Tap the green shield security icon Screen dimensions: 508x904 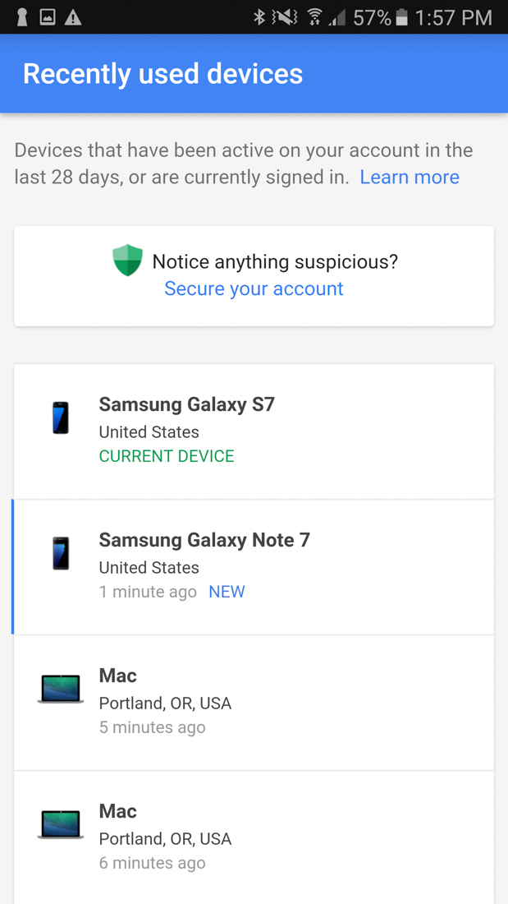(127, 261)
